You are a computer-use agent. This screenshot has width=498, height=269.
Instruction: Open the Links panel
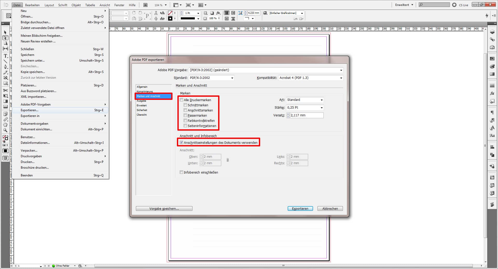[x=492, y=39]
